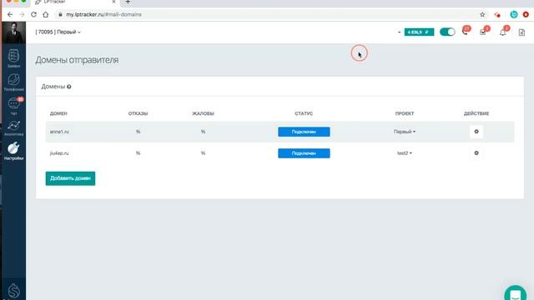Click the address bar URL
The image size is (534, 300).
coord(103,15)
